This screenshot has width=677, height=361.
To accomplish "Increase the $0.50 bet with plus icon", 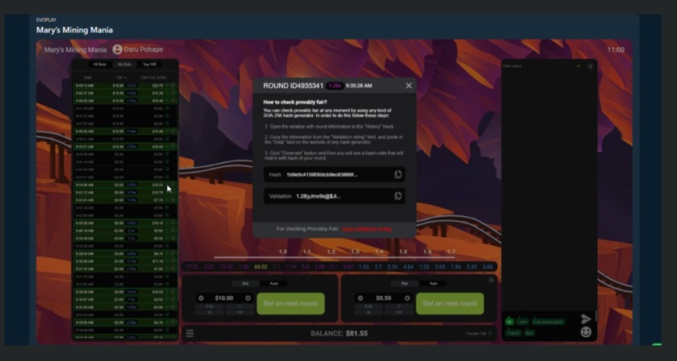I will [406, 298].
